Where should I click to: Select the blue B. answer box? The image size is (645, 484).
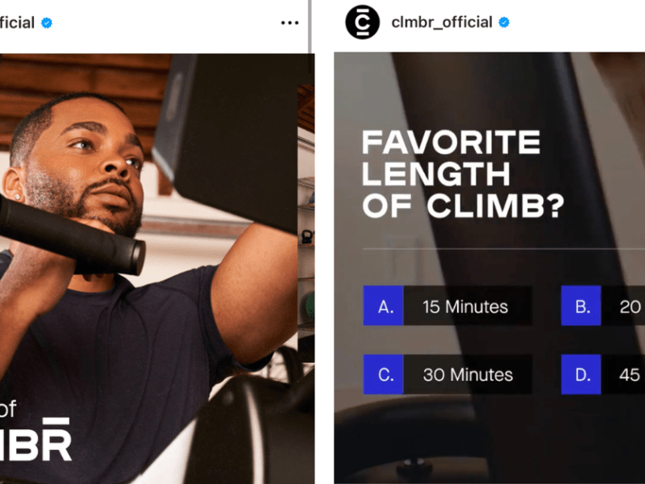click(x=580, y=306)
